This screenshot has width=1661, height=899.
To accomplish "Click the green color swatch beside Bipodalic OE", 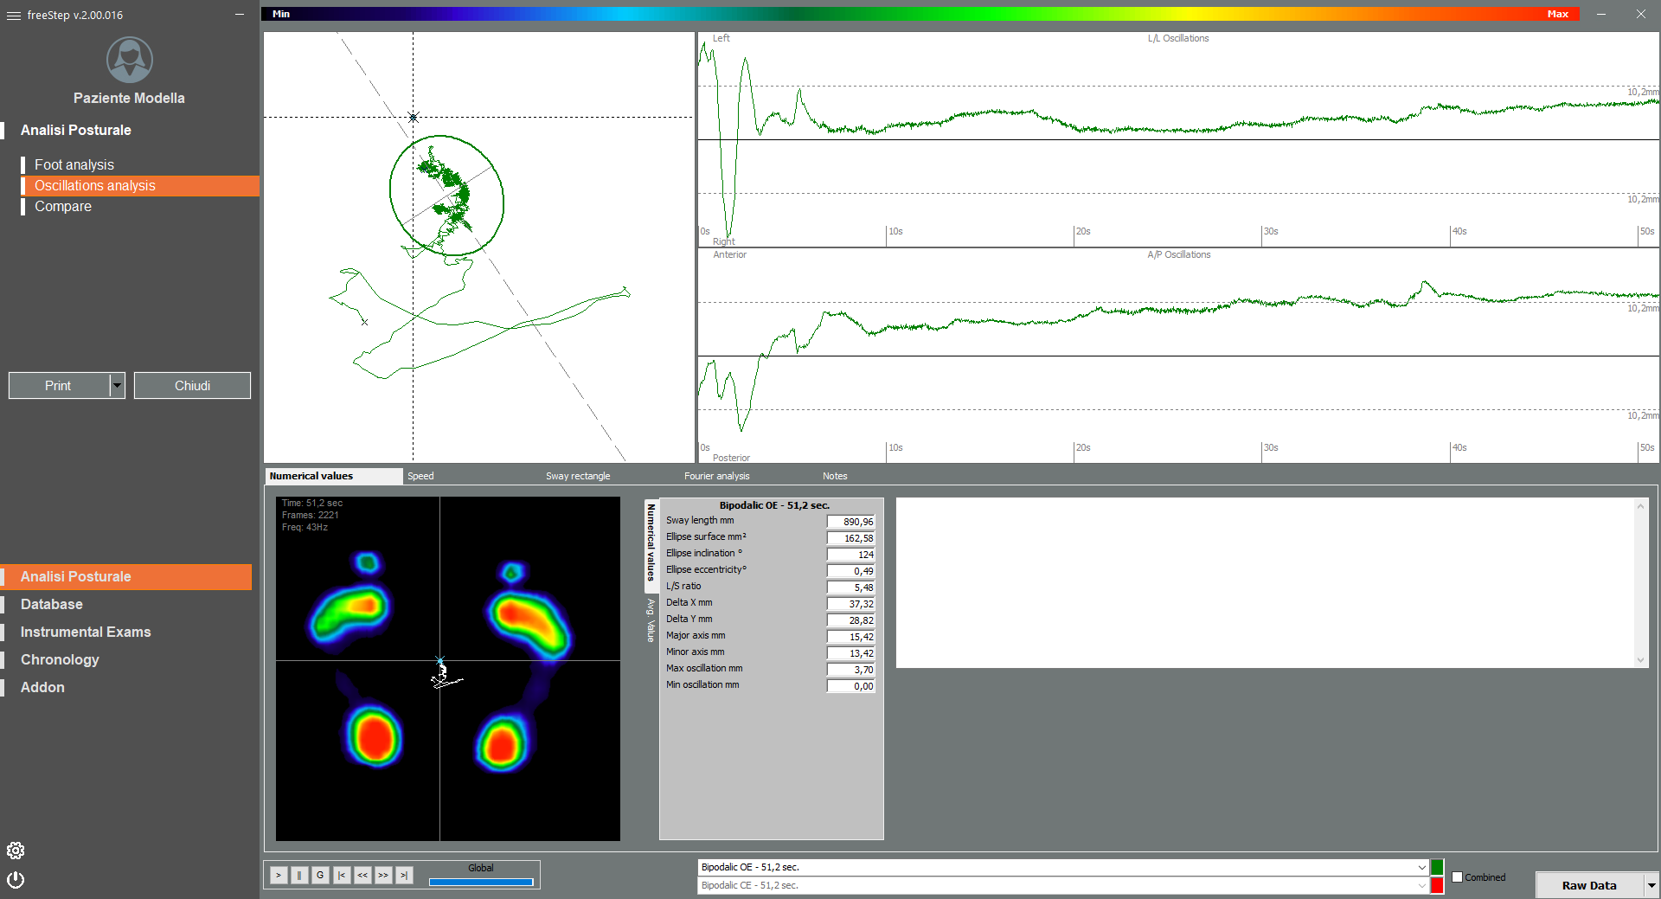I will click(x=1437, y=867).
